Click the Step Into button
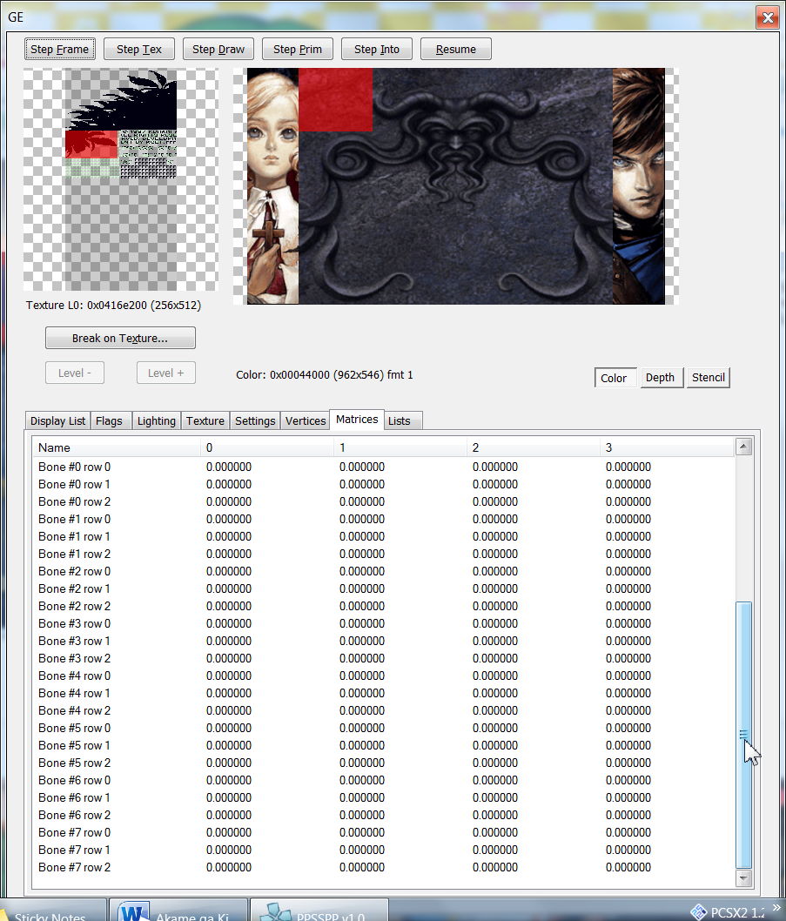786x921 pixels. tap(376, 50)
